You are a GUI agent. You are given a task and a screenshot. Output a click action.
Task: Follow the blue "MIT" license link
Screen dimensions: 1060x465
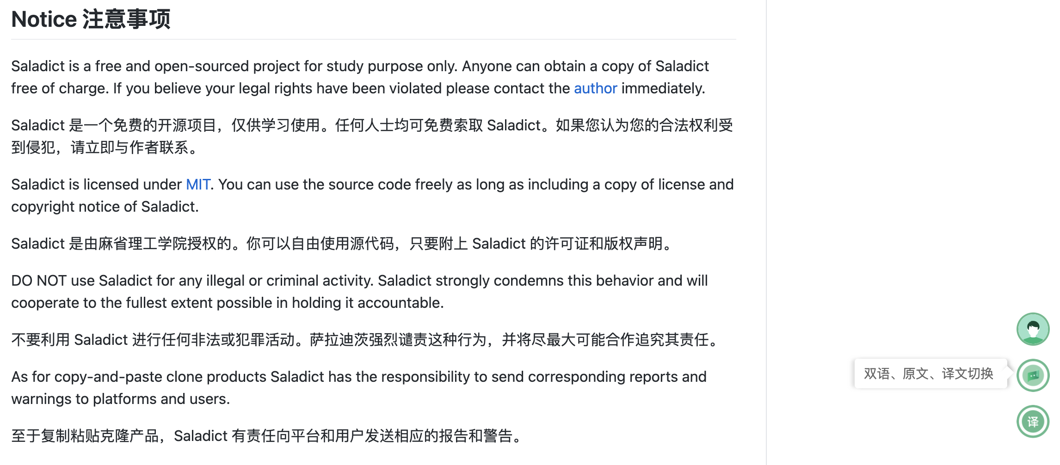[198, 184]
